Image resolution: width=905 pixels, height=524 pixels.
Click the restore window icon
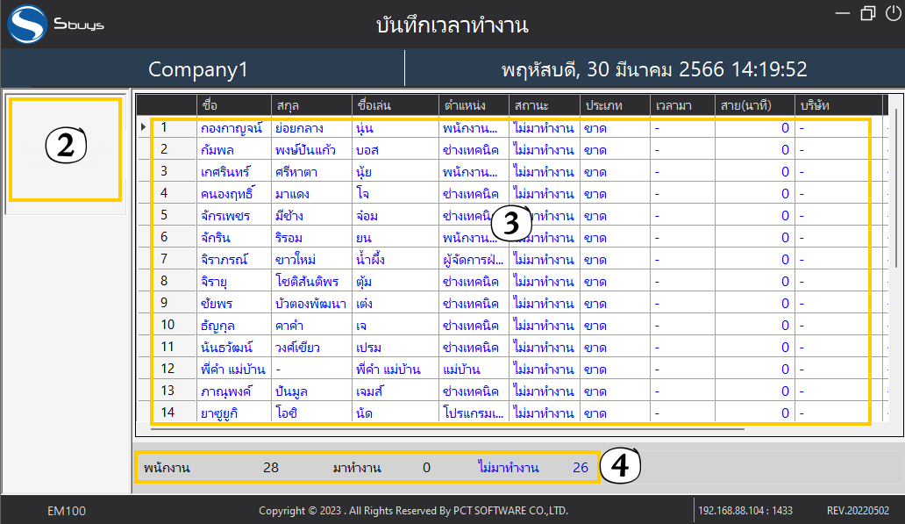pos(868,13)
